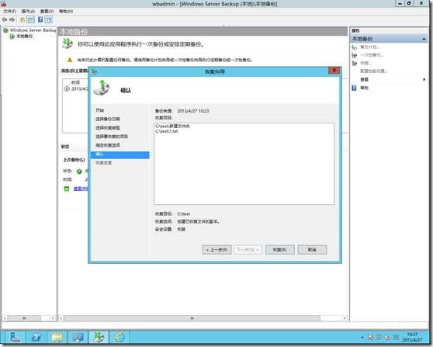Open File Explorer from the taskbar

[57, 337]
